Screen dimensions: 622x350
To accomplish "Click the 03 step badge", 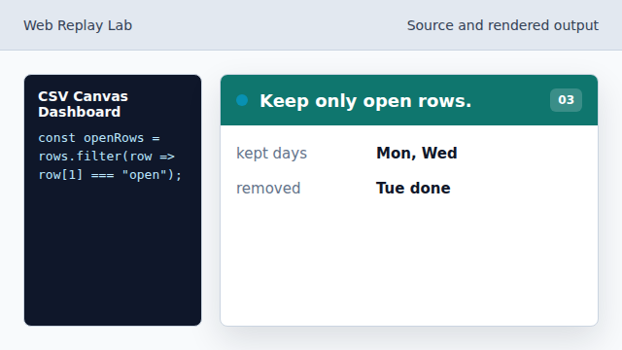I will pyautogui.click(x=566, y=100).
